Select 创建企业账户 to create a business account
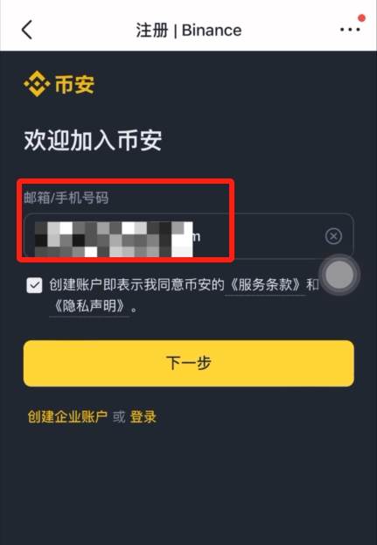377x545 pixels. [67, 416]
